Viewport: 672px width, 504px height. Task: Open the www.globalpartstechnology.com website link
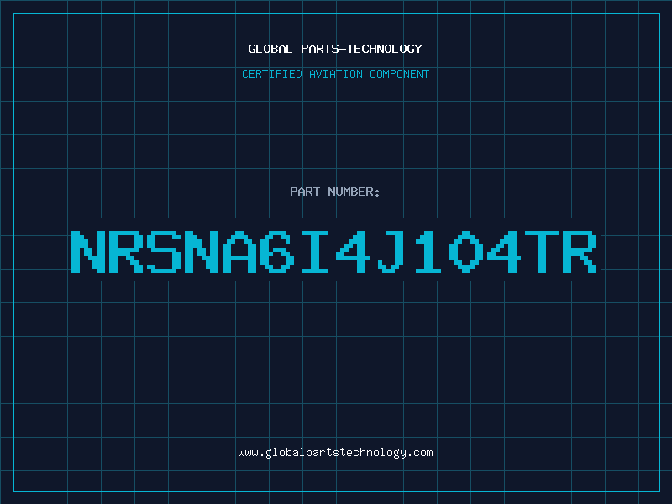tap(335, 453)
